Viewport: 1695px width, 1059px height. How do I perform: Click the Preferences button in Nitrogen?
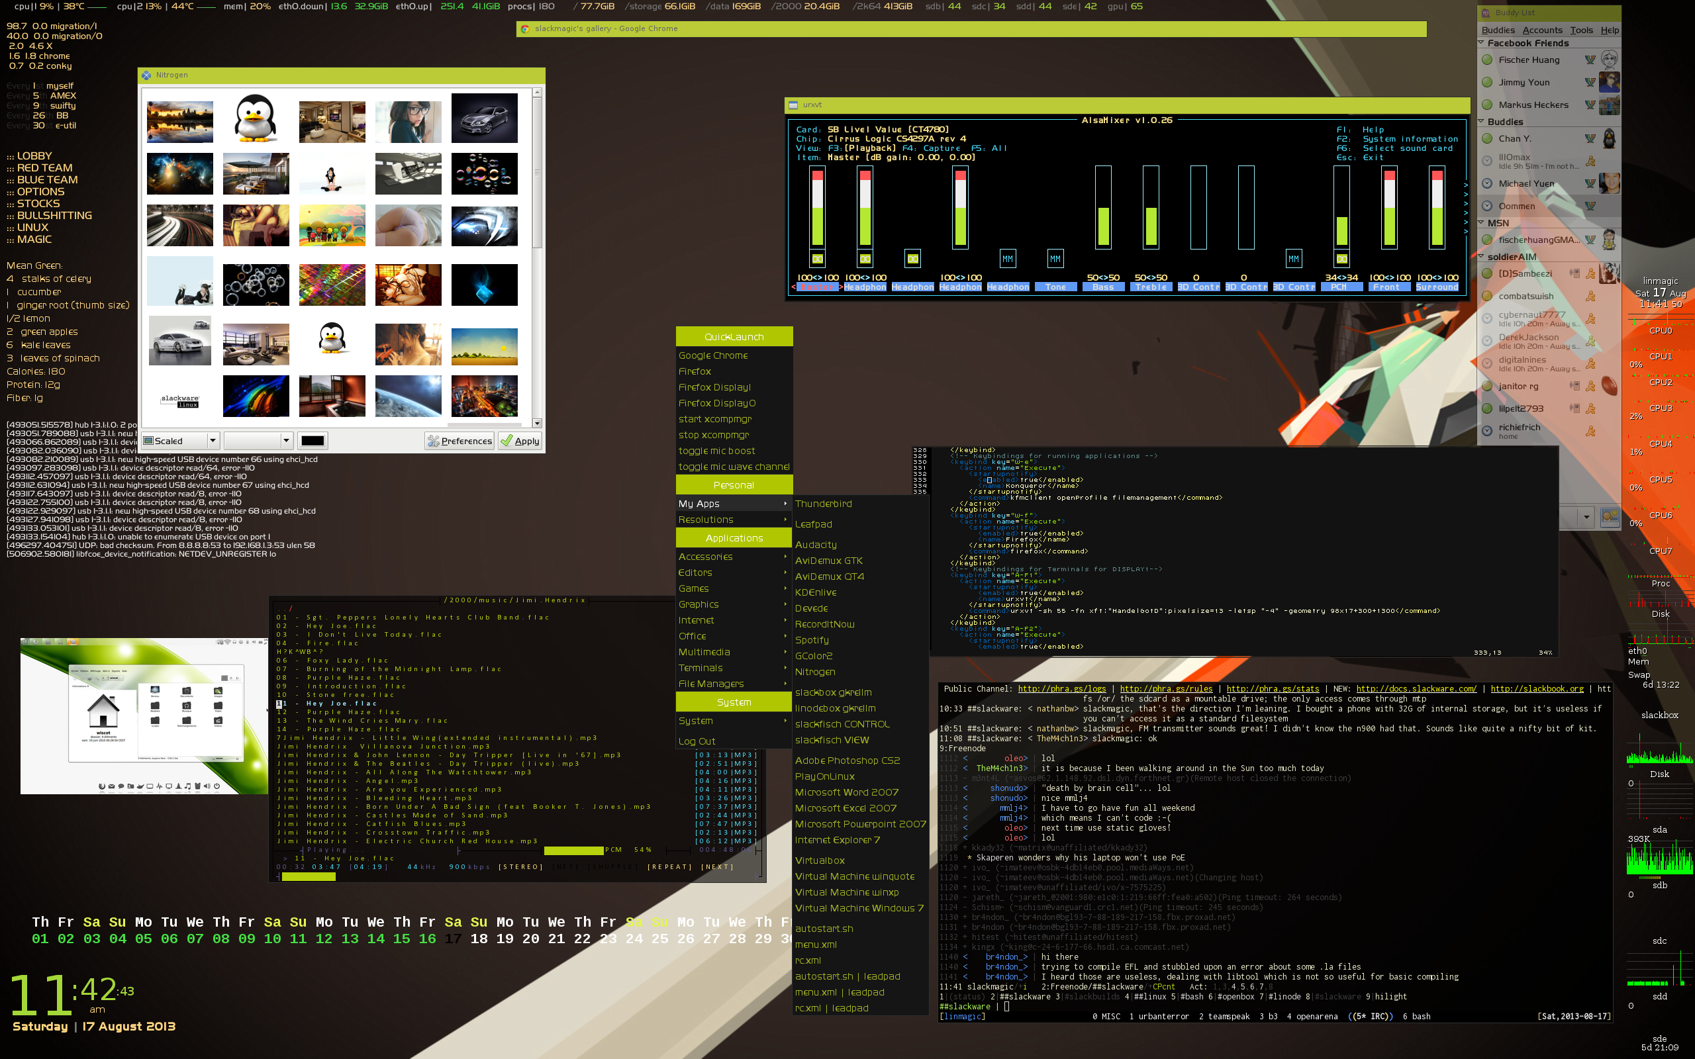click(x=460, y=441)
